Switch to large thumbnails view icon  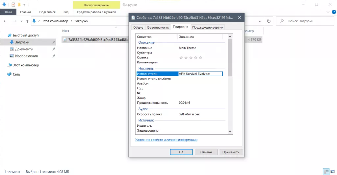pyautogui.click(x=332, y=171)
